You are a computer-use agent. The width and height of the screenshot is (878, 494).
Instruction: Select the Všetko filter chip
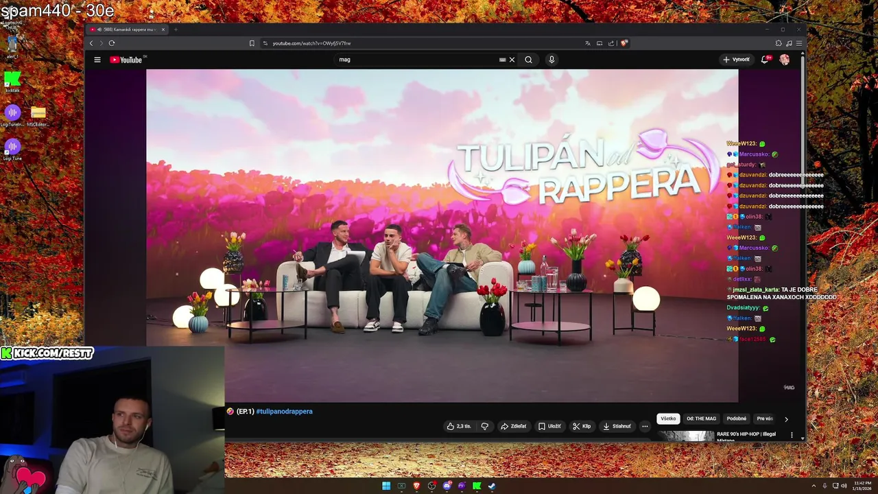tap(668, 419)
